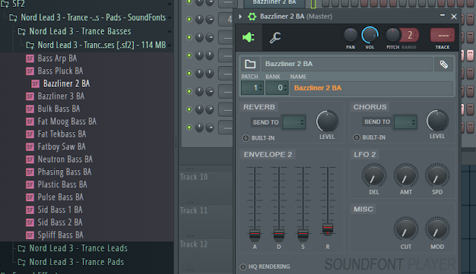Click the PAN knob
The image size is (476, 274).
[350, 35]
